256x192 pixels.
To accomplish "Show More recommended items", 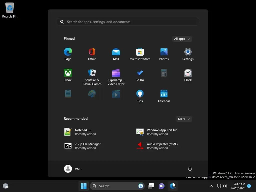I will [184, 119].
